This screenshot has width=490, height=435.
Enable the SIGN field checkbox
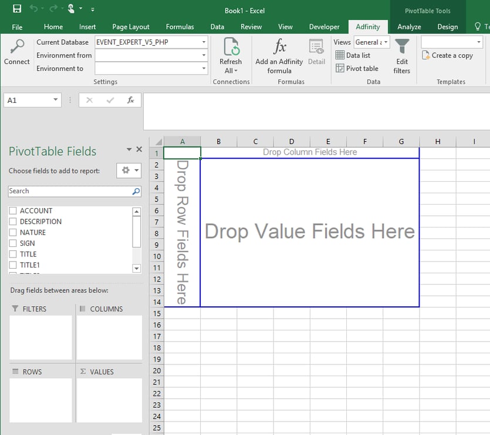point(12,243)
